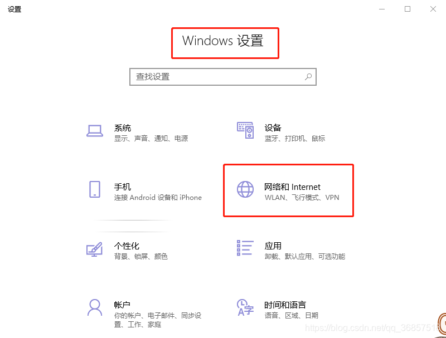Open the 帐户 settings category
446x338 pixels.
122,305
